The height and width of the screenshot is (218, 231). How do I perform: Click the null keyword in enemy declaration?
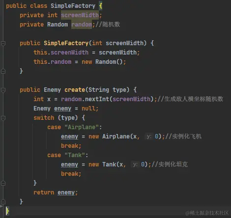[x=88, y=109]
